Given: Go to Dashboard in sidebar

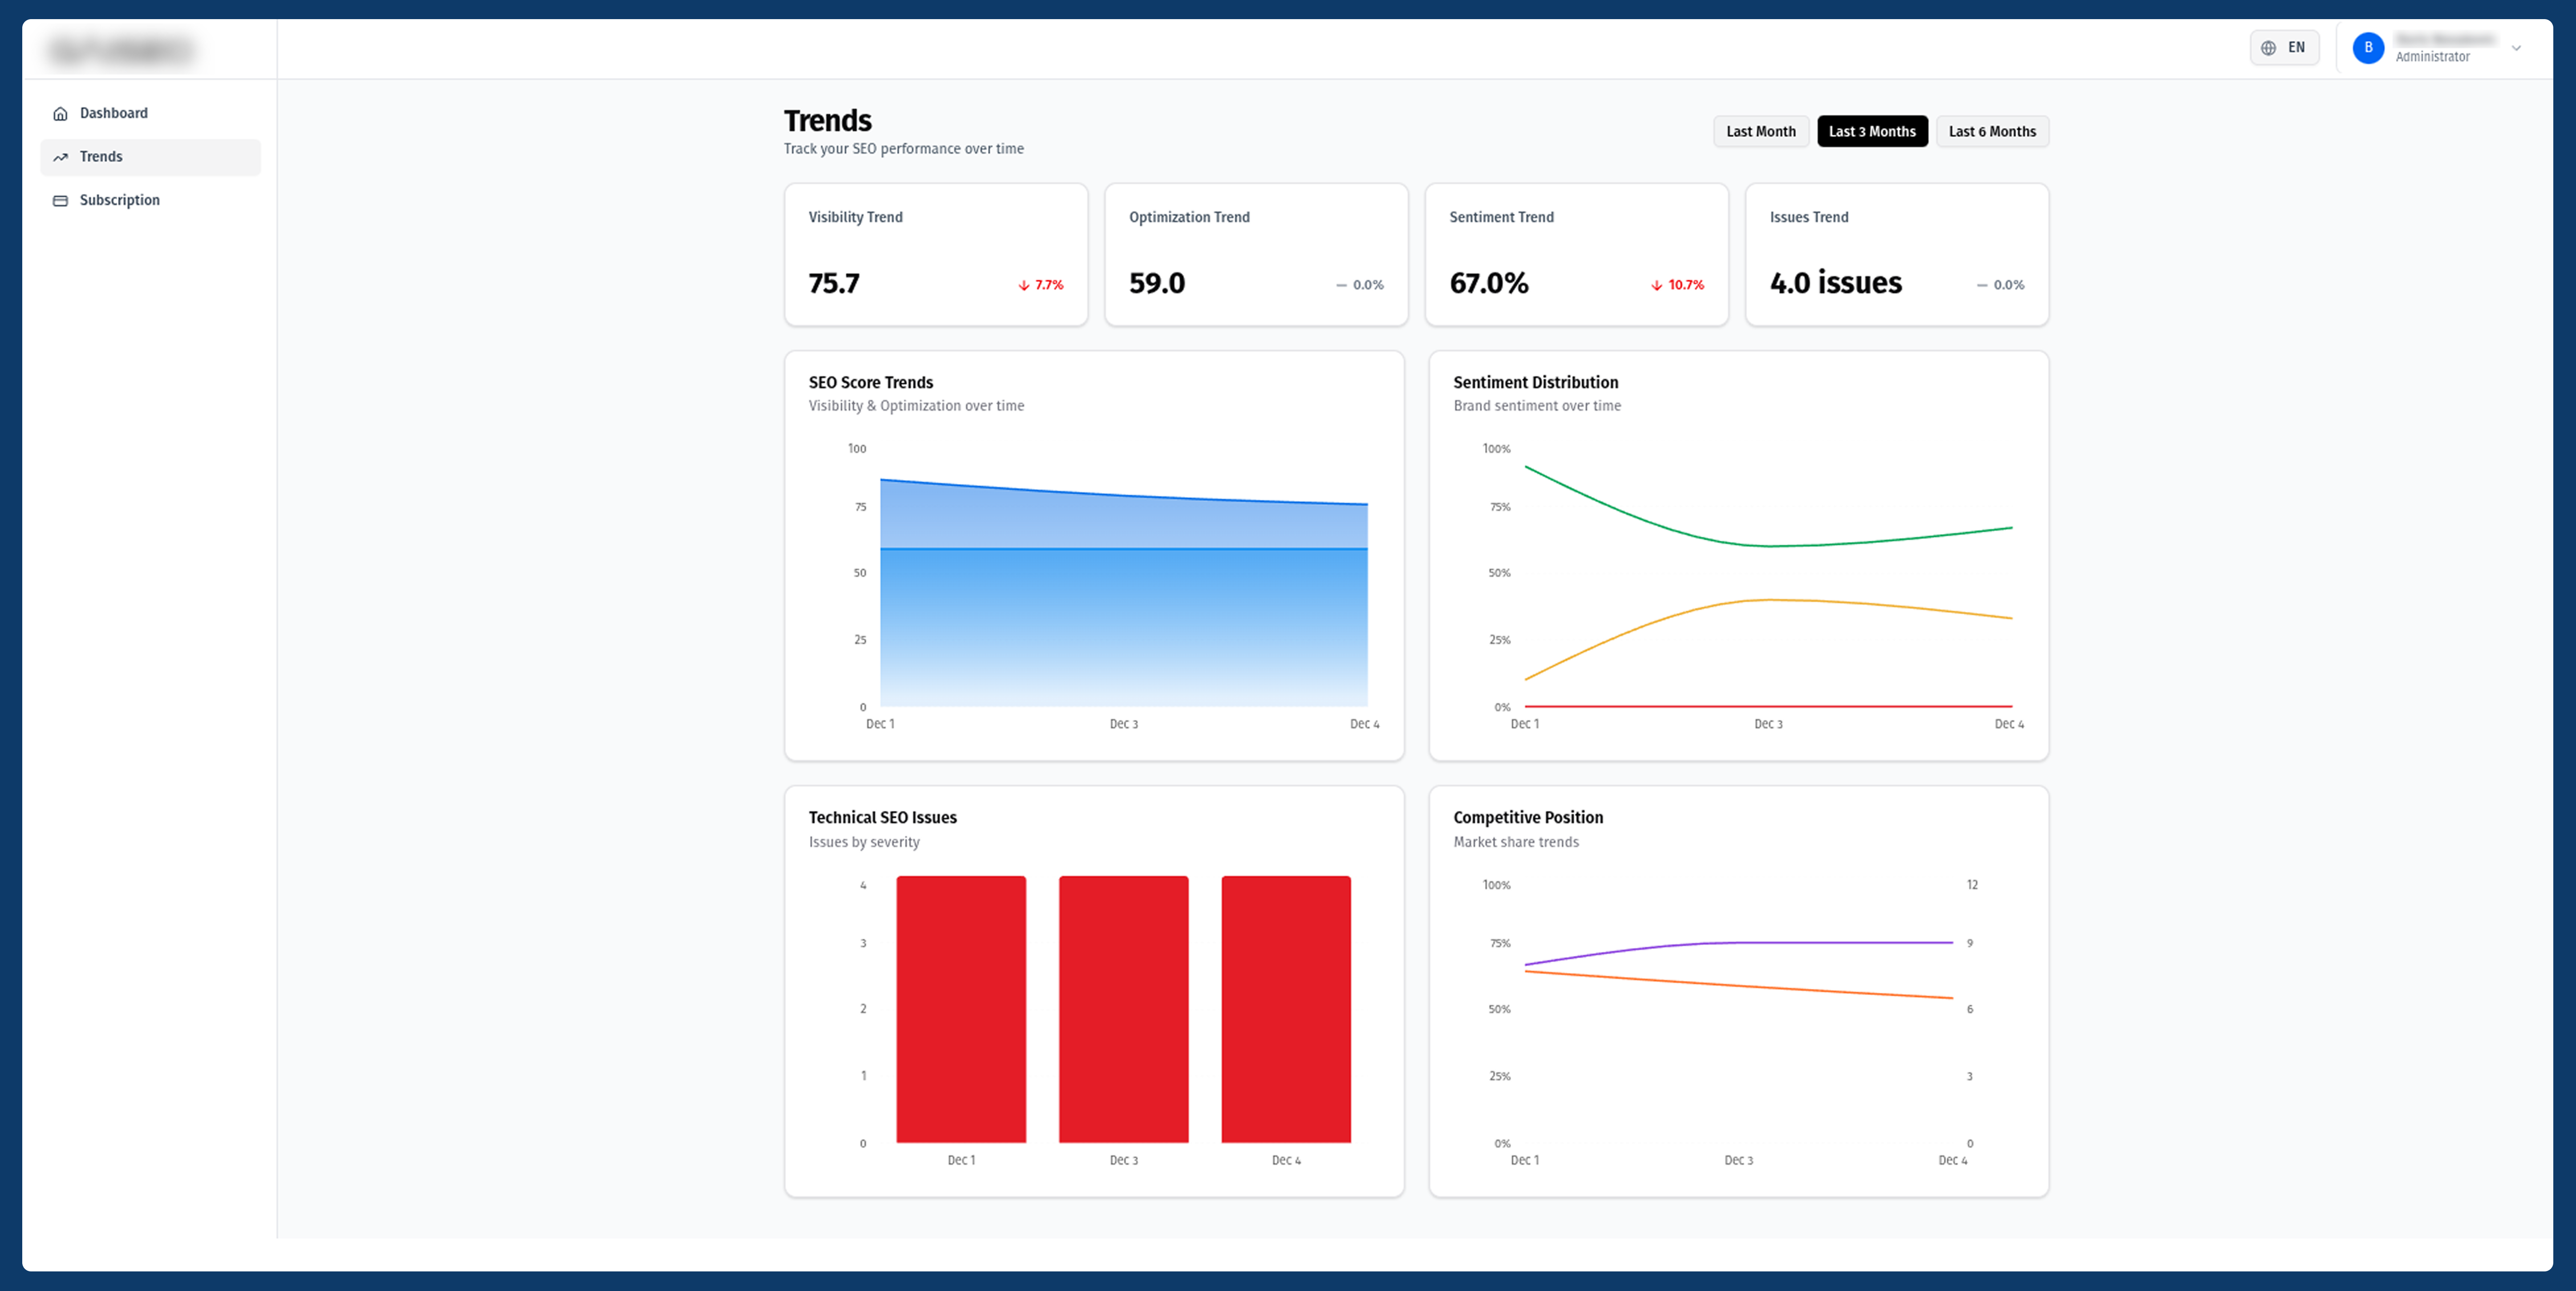Looking at the screenshot, I should tap(113, 114).
